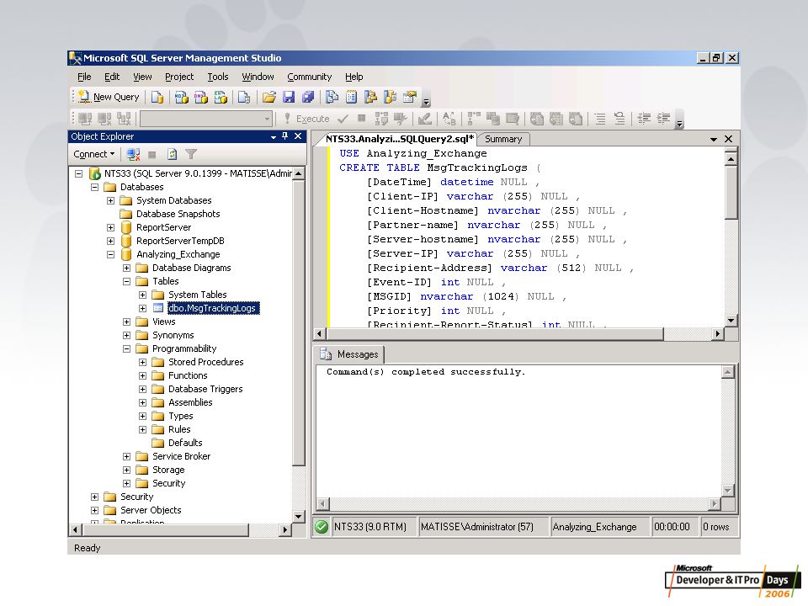Expand the Stored Procedures folder
This screenshot has height=606, width=808.
[143, 362]
